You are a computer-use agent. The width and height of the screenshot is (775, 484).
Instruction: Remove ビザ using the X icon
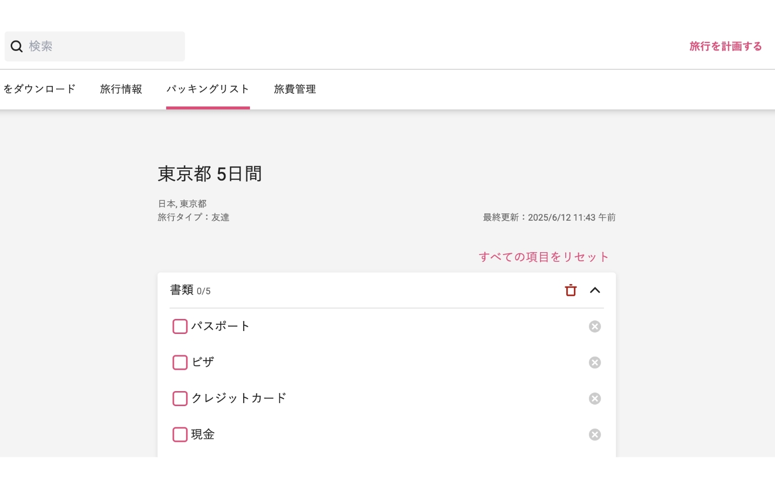pyautogui.click(x=595, y=362)
